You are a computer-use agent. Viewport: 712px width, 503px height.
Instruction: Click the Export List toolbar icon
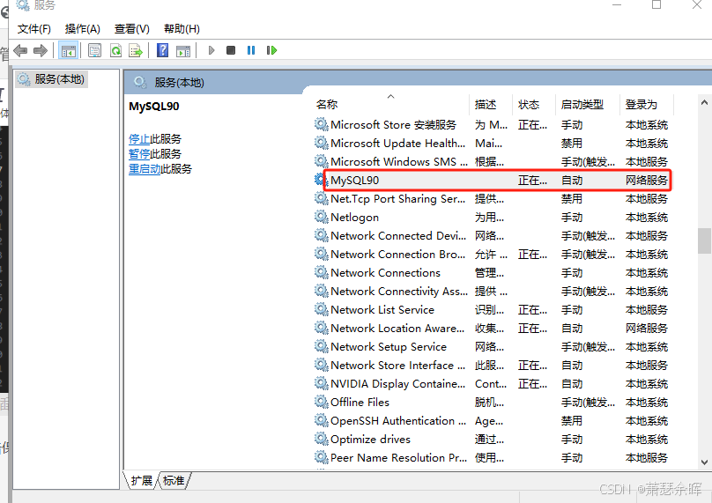point(136,50)
